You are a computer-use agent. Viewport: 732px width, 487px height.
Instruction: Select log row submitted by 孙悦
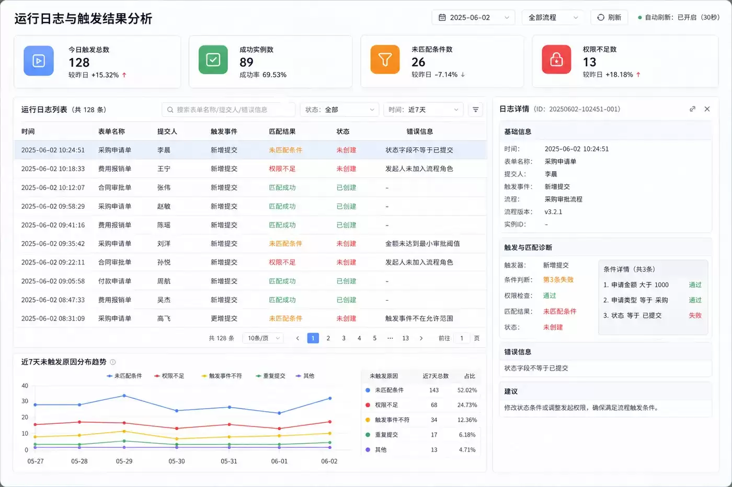(250, 263)
